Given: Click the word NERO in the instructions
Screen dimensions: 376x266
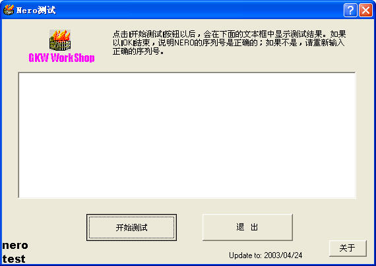Looking at the screenshot, I should tap(184, 43).
